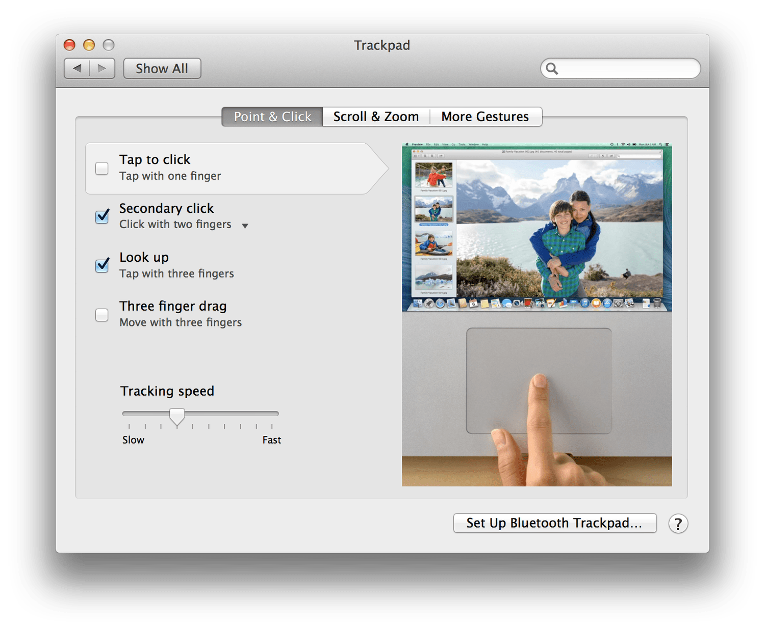The image size is (765, 630).
Task: Switch to the Scroll & Zoom tab
Action: [376, 117]
